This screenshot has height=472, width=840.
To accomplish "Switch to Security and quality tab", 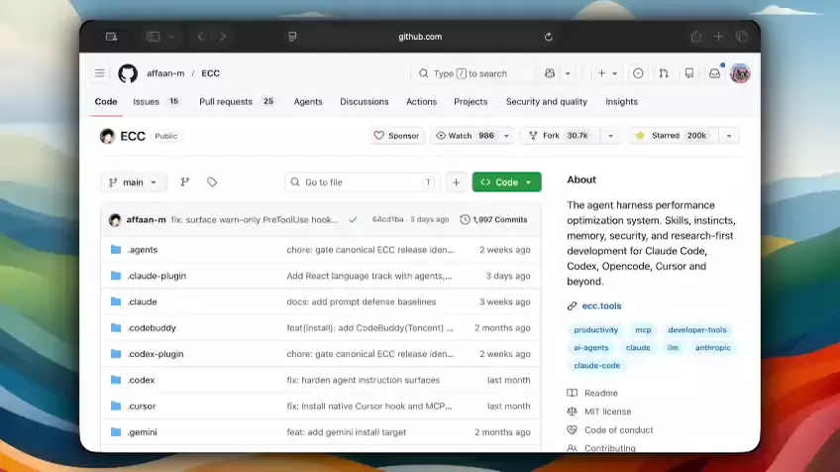I will (x=547, y=102).
